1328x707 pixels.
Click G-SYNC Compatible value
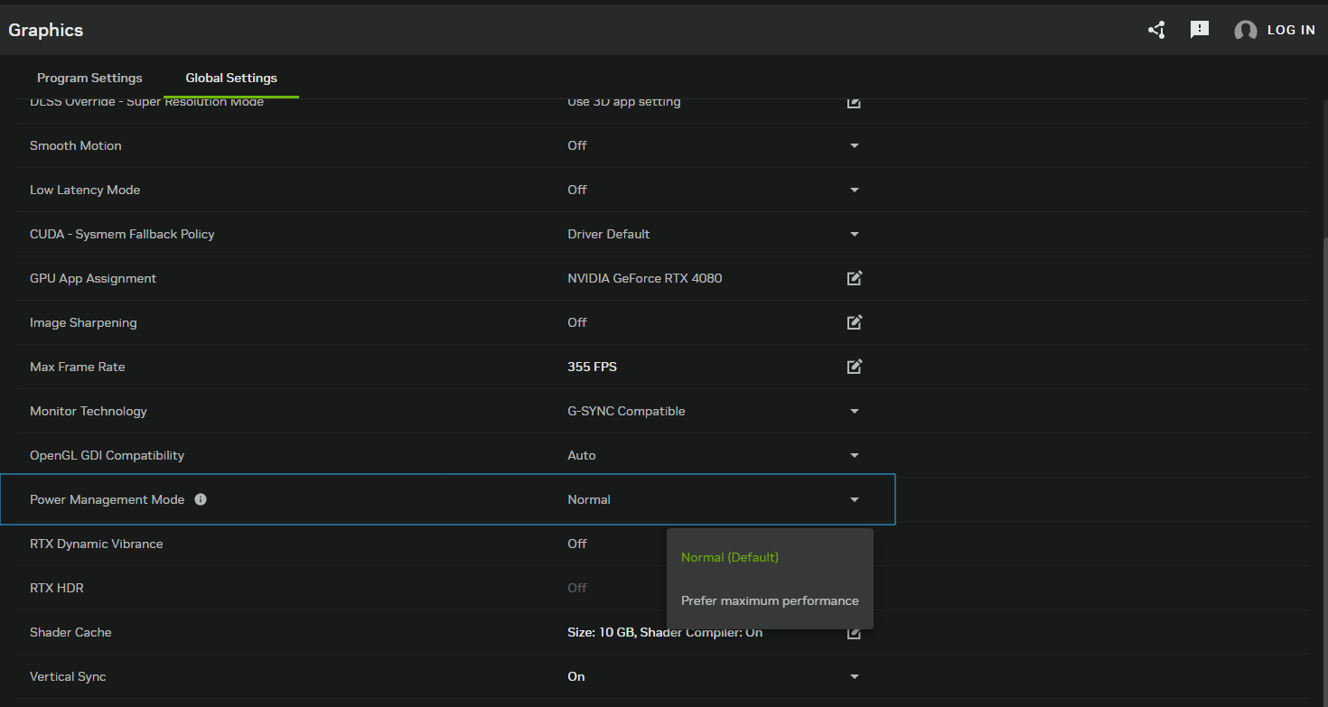[x=626, y=411]
